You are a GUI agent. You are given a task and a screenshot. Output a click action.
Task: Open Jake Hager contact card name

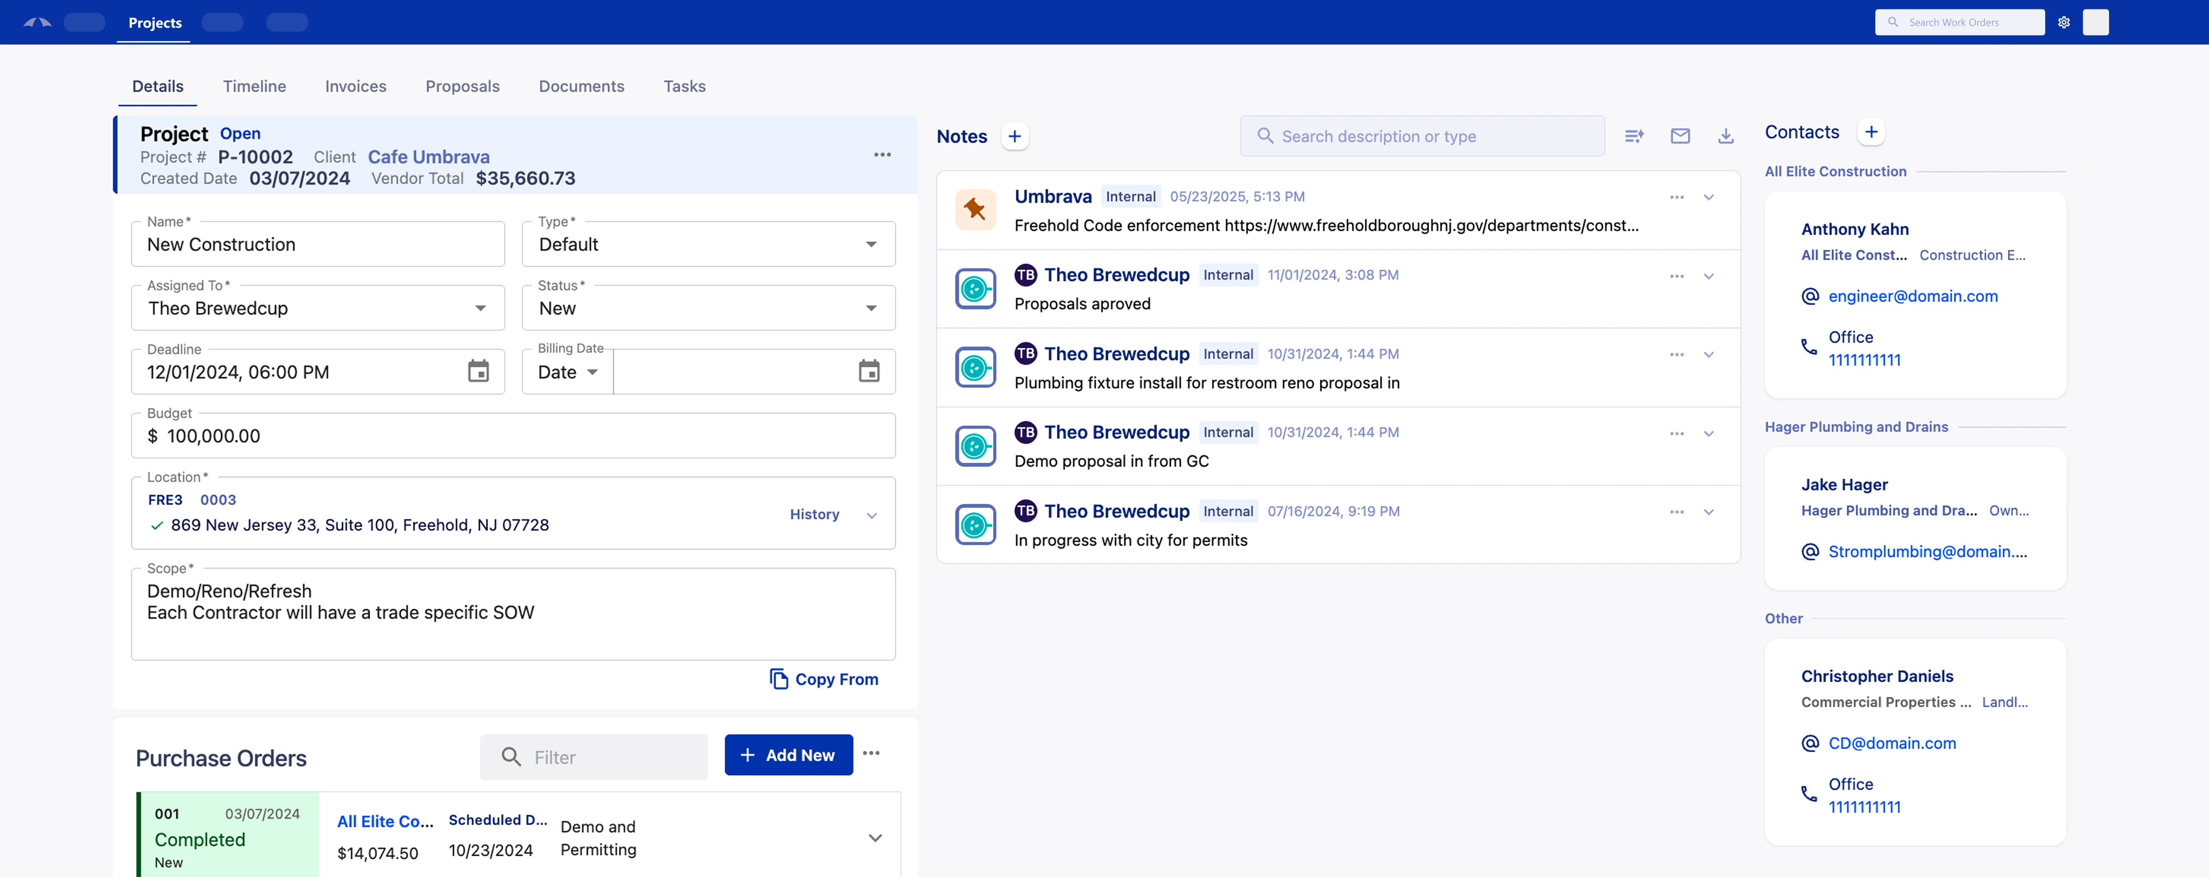coord(1844,485)
